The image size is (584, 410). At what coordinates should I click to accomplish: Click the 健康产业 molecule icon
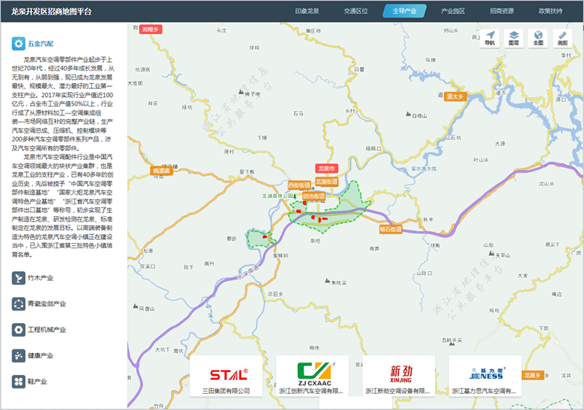[18, 355]
